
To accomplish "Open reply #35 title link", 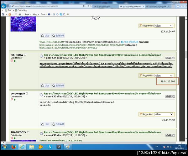I will (102, 94).
